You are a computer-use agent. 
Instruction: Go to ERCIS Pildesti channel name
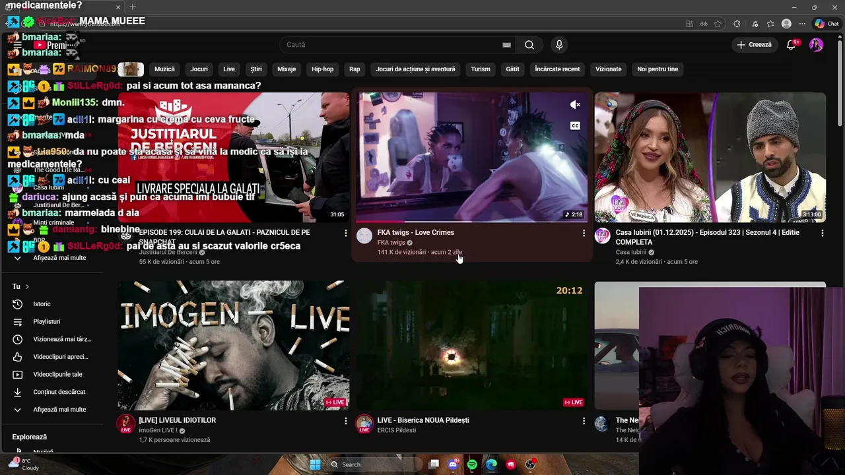pos(397,430)
